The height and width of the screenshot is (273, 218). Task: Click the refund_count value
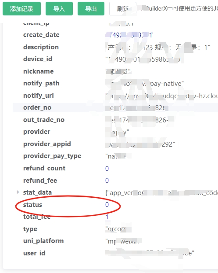107,168
